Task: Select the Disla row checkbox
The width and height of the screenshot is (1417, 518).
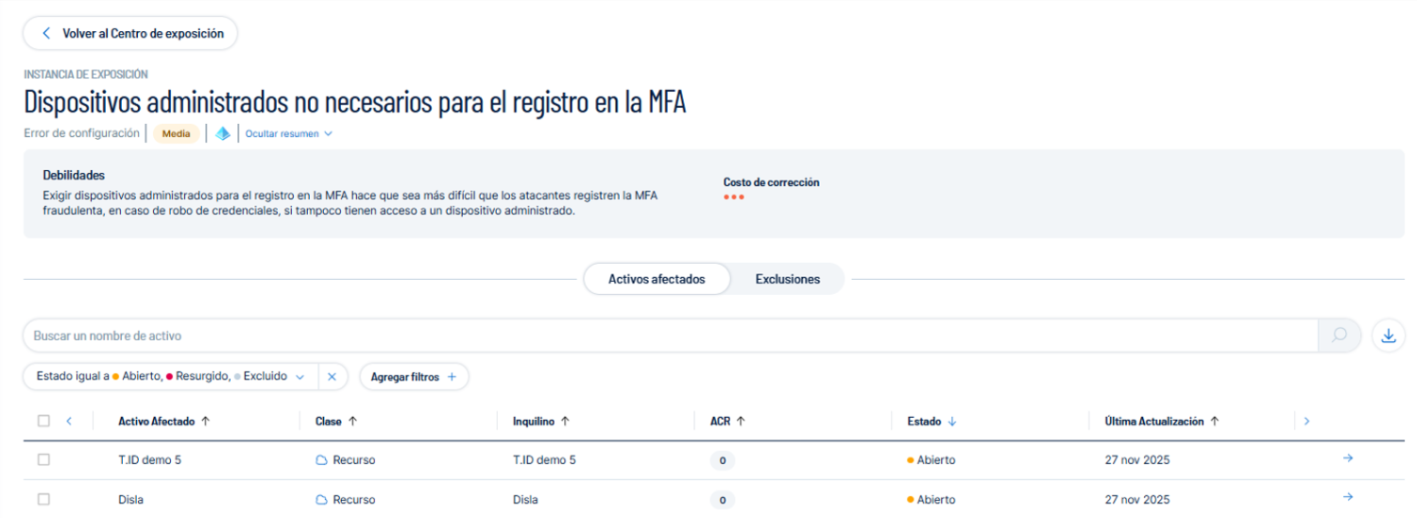Action: 43,499
